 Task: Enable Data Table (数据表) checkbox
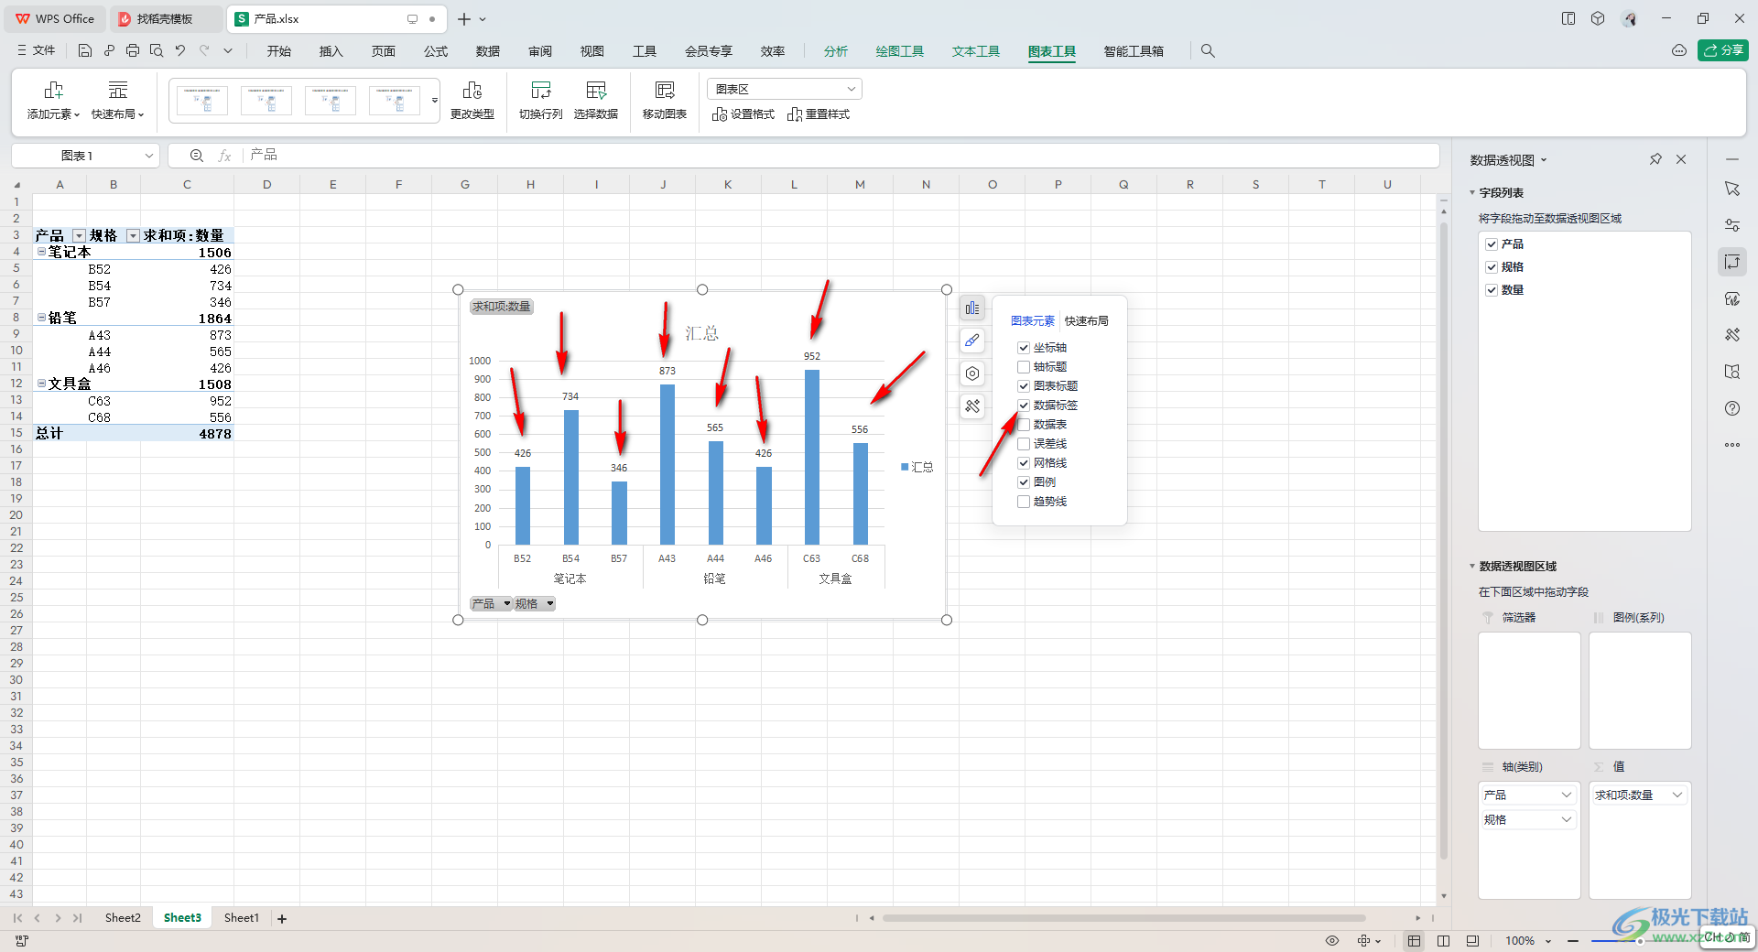tap(1024, 425)
